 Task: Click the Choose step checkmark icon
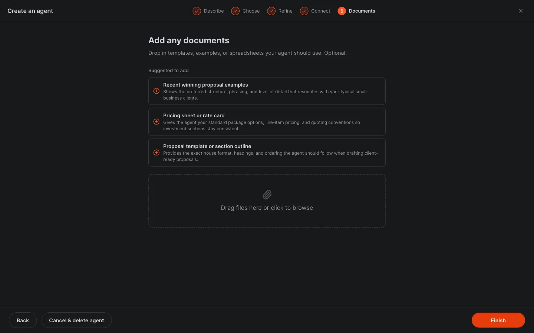tap(235, 11)
